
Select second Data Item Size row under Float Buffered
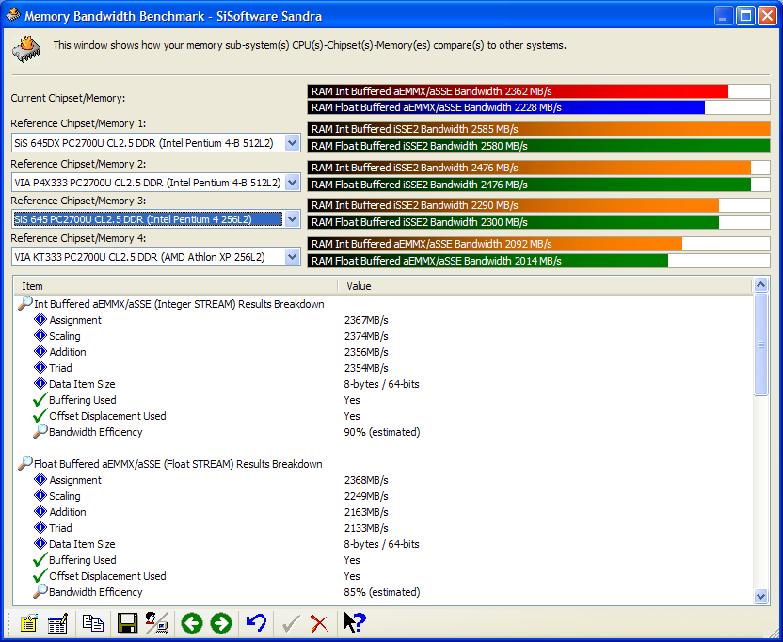[383, 544]
